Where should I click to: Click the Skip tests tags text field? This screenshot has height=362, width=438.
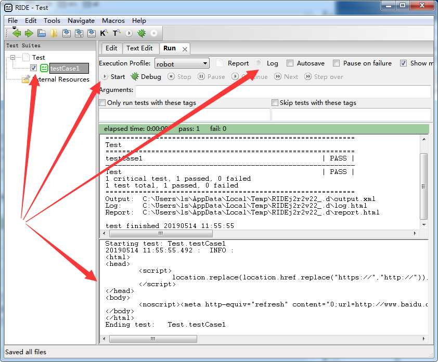pos(351,115)
